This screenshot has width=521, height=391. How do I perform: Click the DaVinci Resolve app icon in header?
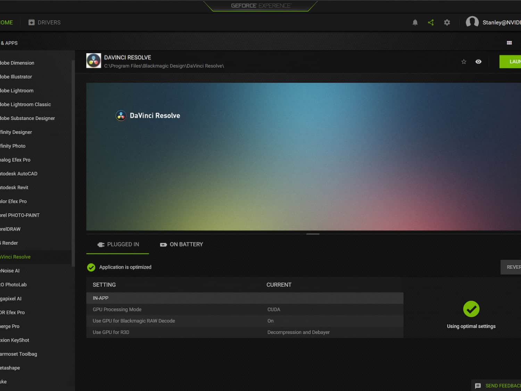(x=94, y=61)
